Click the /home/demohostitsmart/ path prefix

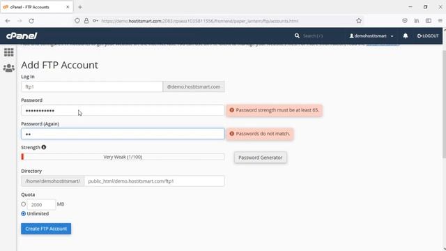(53, 181)
